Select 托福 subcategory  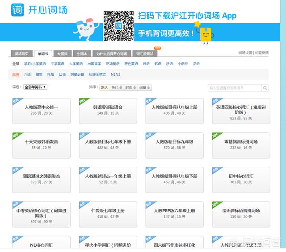point(50,74)
